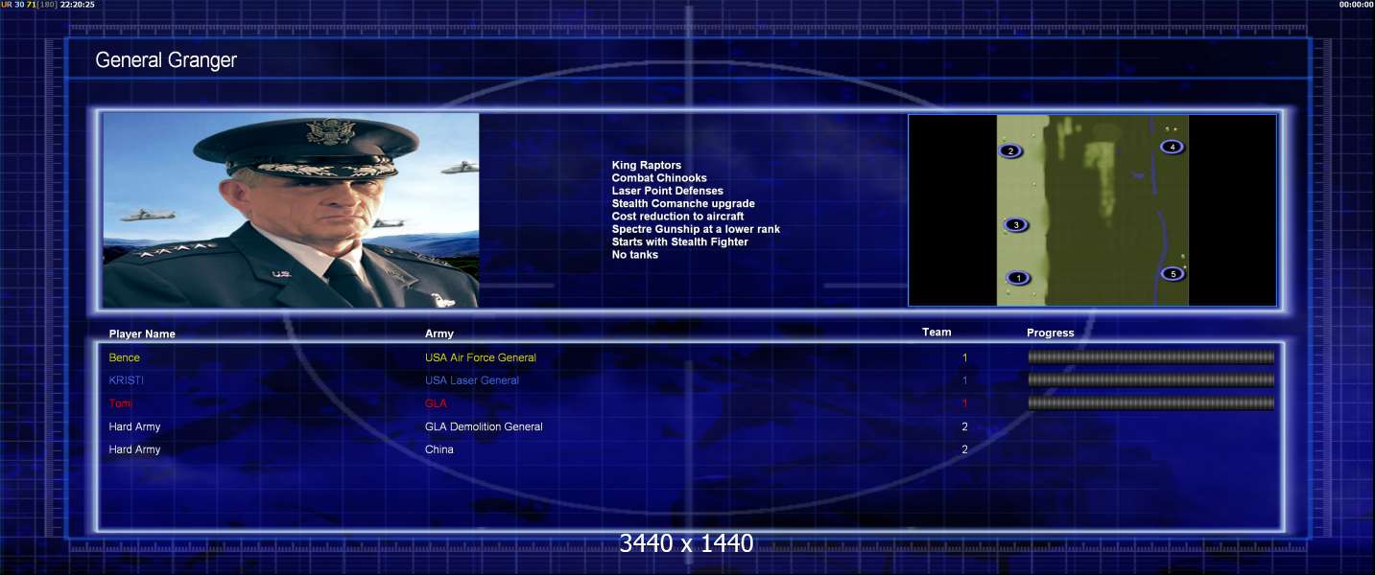1375x575 pixels.
Task: Click Bence's team number 1
Action: [964, 357]
